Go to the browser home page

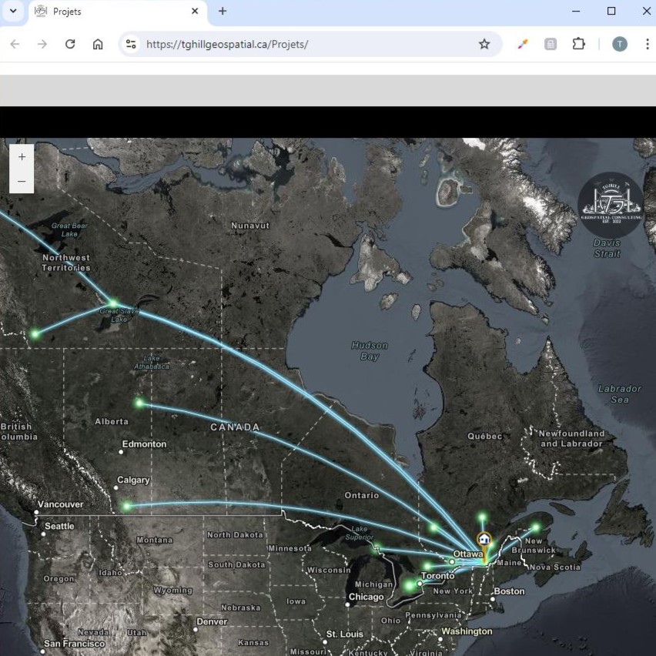point(98,44)
